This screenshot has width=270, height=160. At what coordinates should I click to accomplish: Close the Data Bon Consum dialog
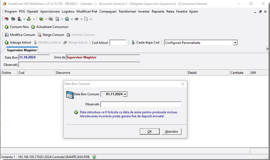click(183, 84)
